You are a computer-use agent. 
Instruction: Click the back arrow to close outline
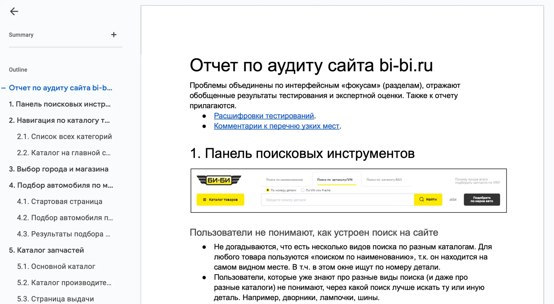click(x=14, y=11)
